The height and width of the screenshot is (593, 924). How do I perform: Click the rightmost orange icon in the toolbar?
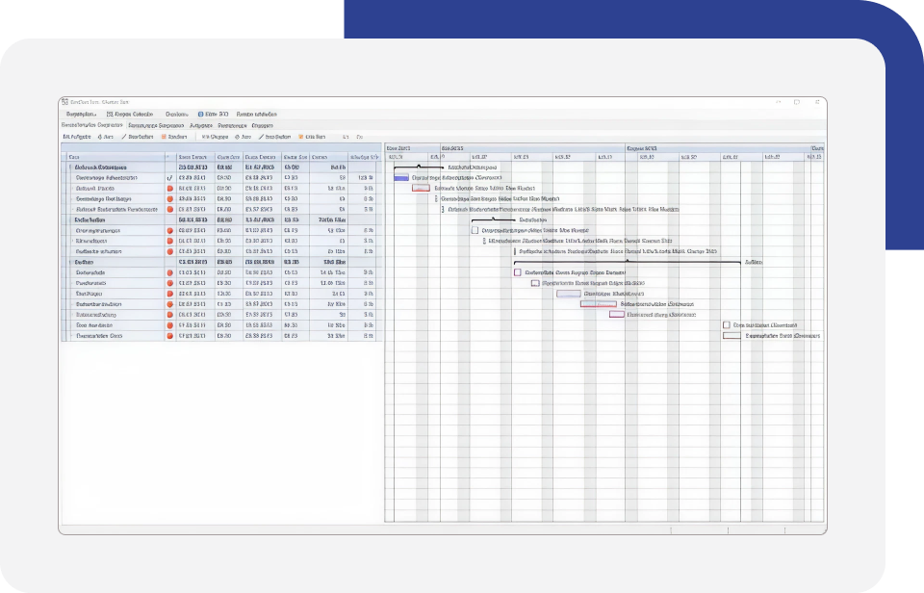(x=300, y=137)
